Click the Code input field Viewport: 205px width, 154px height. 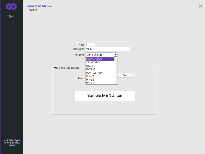pos(90,45)
